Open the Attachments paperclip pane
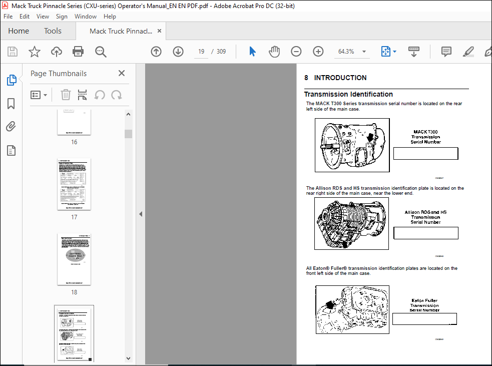Viewport: 492px width, 366px height. 11,127
